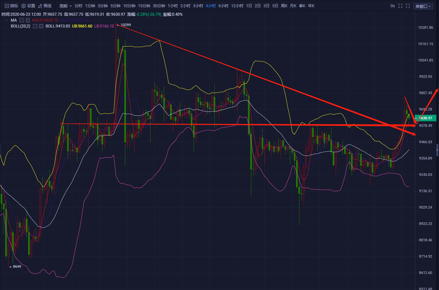
Task: Click the LB:9166.10 lower band value
Action: 104,26
